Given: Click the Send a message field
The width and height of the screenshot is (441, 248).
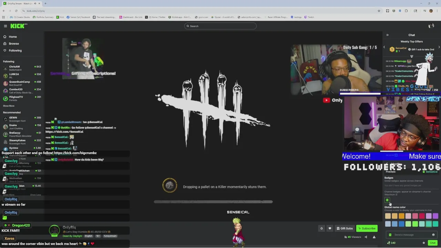Looking at the screenshot, I should point(411,235).
